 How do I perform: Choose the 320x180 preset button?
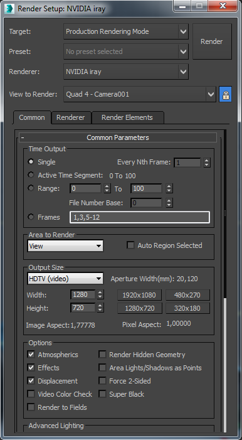coord(187,308)
